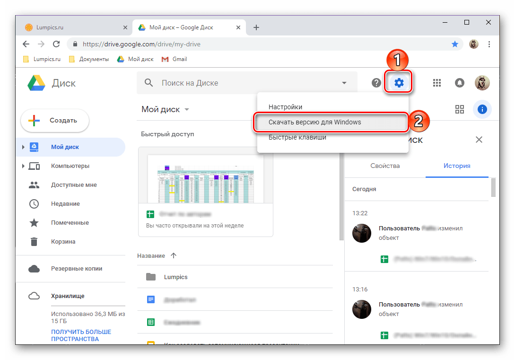515x360 pixels.
Task: Open the Google apps grid
Action: click(437, 83)
